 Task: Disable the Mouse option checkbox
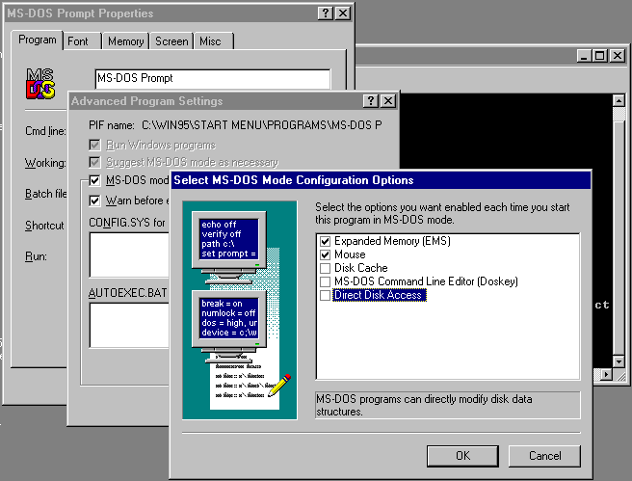[x=326, y=254]
